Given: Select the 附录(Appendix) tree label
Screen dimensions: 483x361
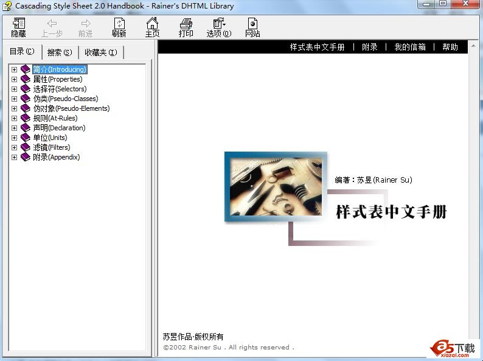Looking at the screenshot, I should pos(57,157).
